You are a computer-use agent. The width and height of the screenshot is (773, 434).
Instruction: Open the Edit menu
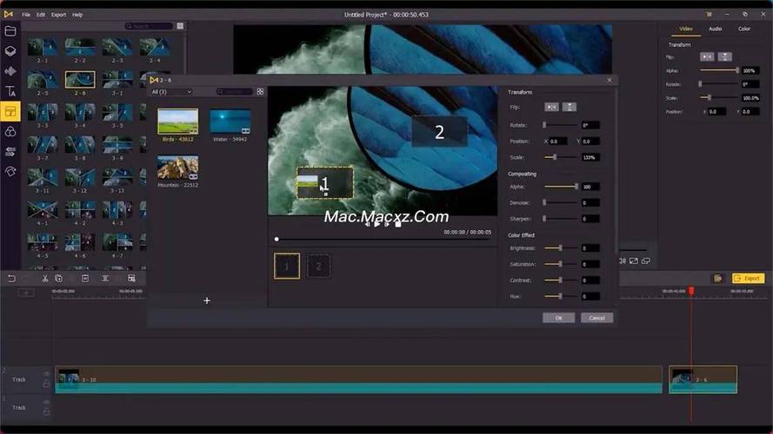[41, 15]
